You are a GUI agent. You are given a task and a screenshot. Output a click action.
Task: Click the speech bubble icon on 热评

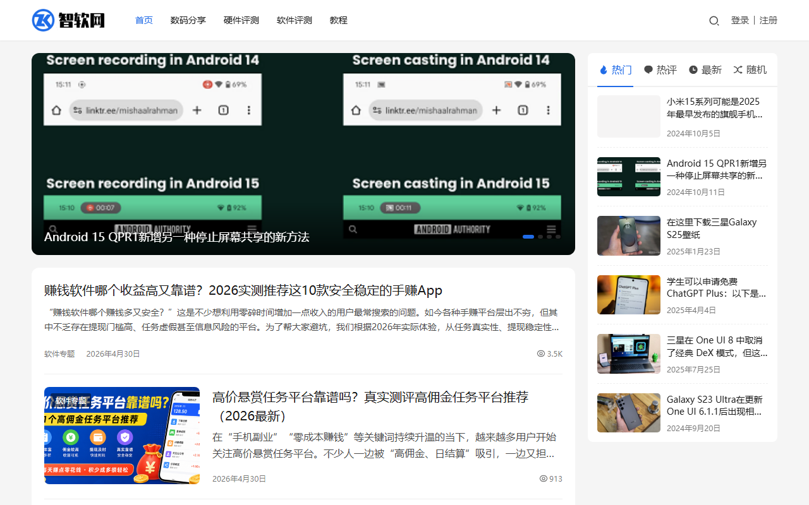(648, 70)
